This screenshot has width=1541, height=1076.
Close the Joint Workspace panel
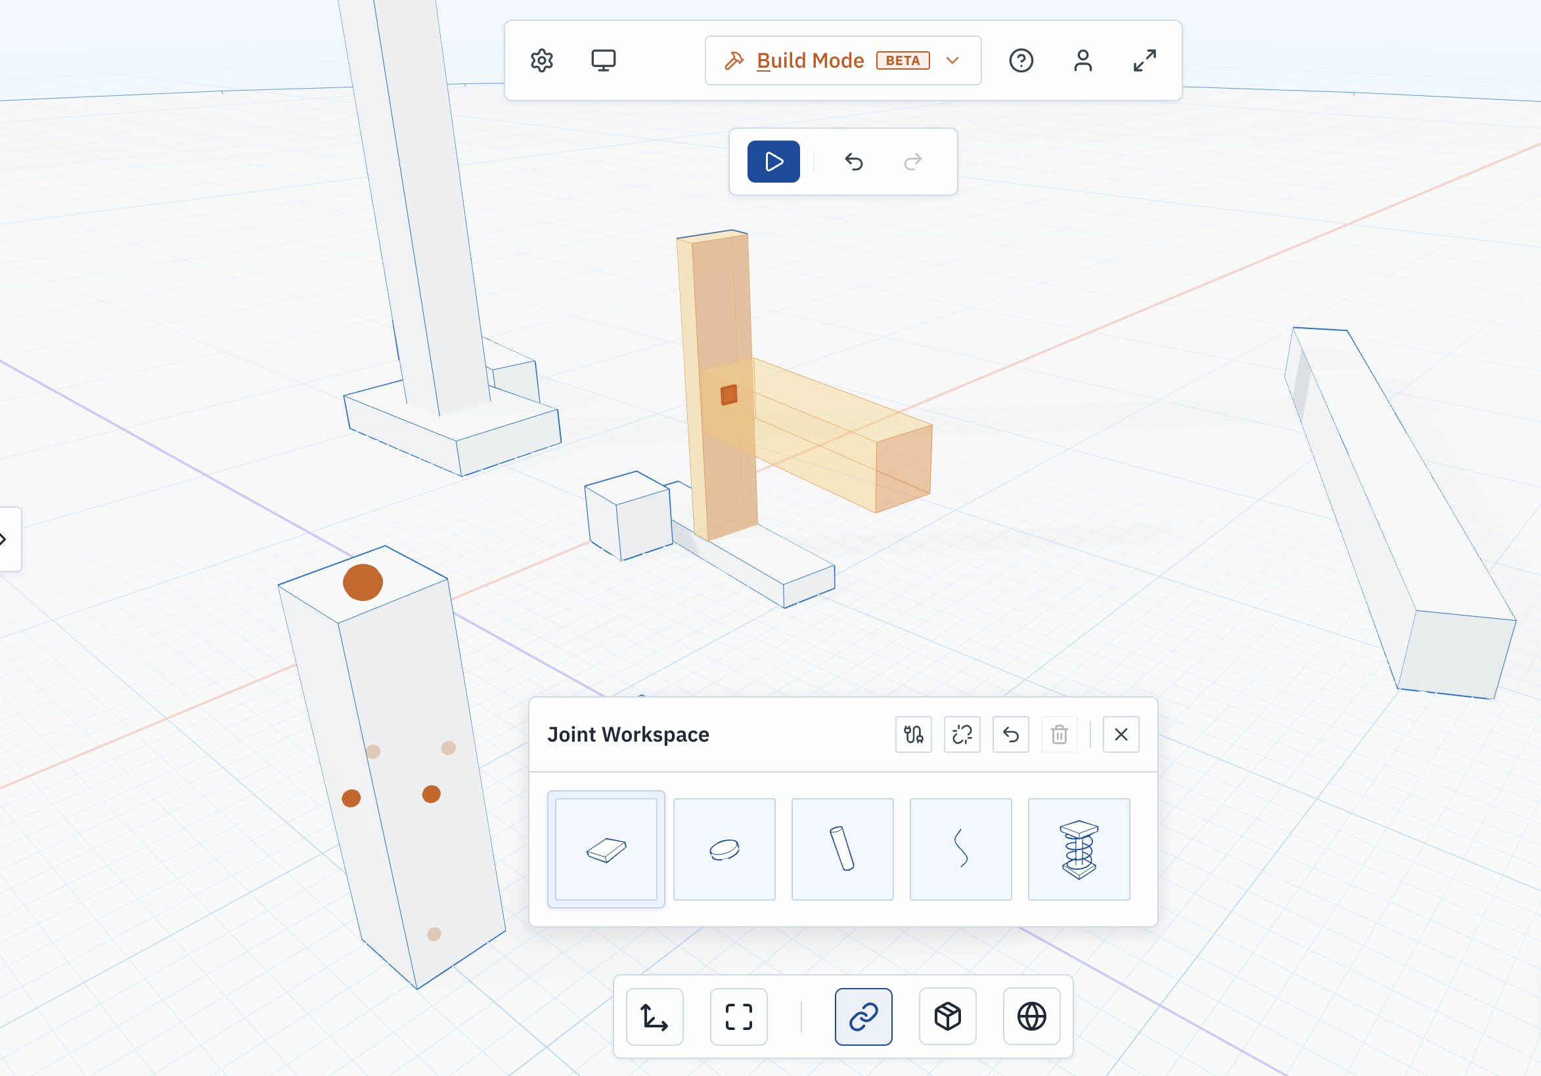click(x=1121, y=734)
